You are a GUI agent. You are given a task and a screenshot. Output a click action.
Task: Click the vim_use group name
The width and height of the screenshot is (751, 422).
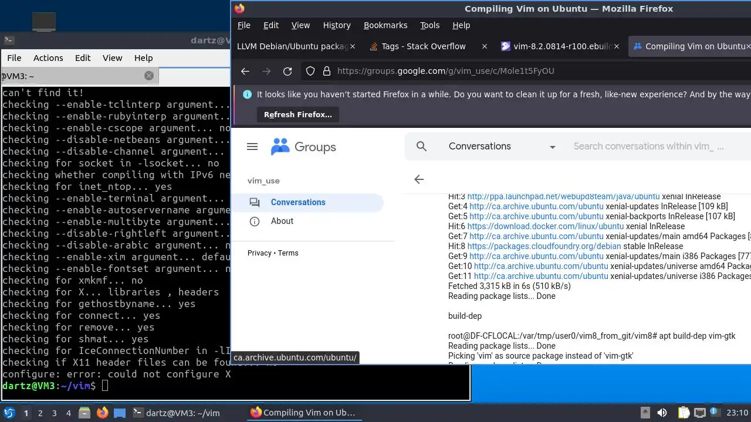pos(263,181)
